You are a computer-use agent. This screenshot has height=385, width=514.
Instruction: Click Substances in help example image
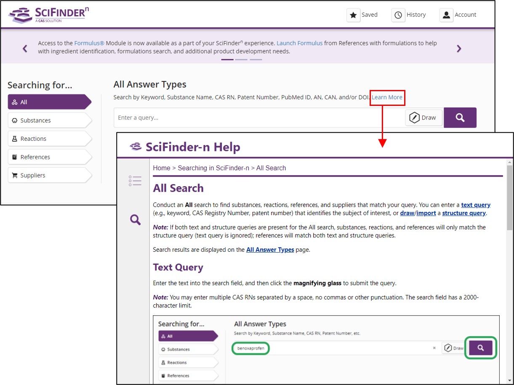(x=188, y=349)
